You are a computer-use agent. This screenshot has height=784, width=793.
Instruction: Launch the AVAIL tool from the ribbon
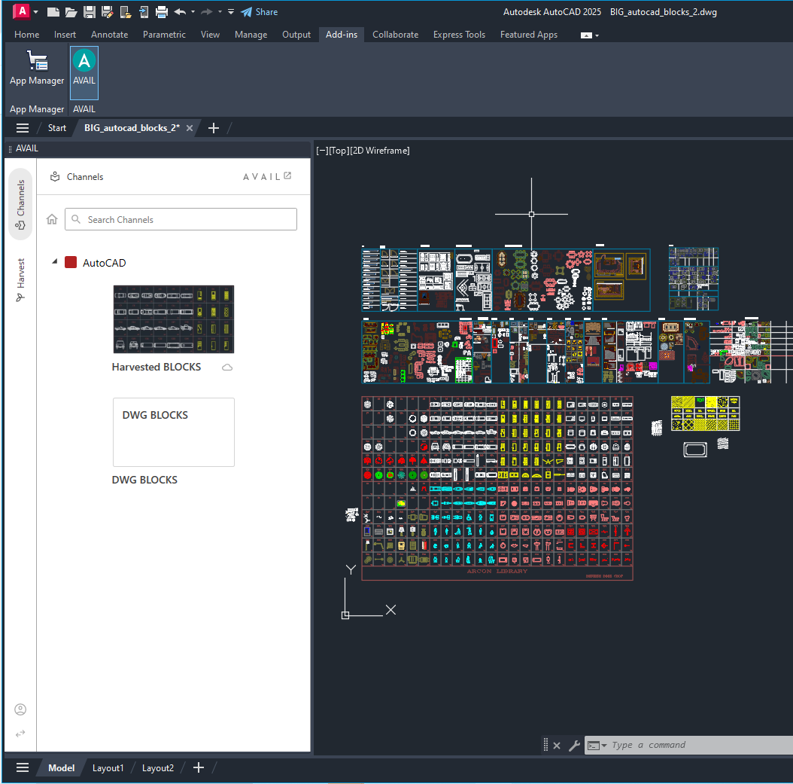pos(84,72)
